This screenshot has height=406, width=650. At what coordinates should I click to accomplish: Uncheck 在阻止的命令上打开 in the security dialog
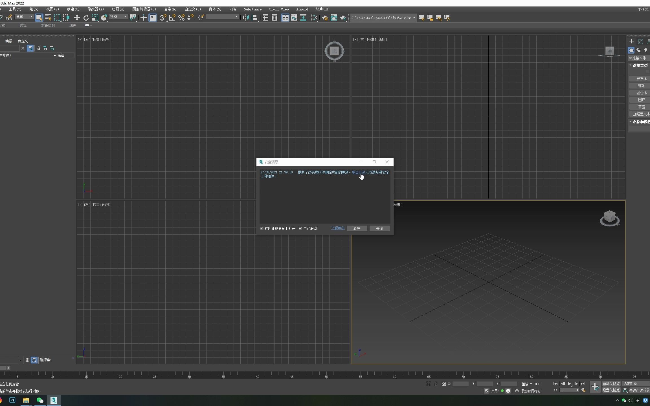pos(262,229)
